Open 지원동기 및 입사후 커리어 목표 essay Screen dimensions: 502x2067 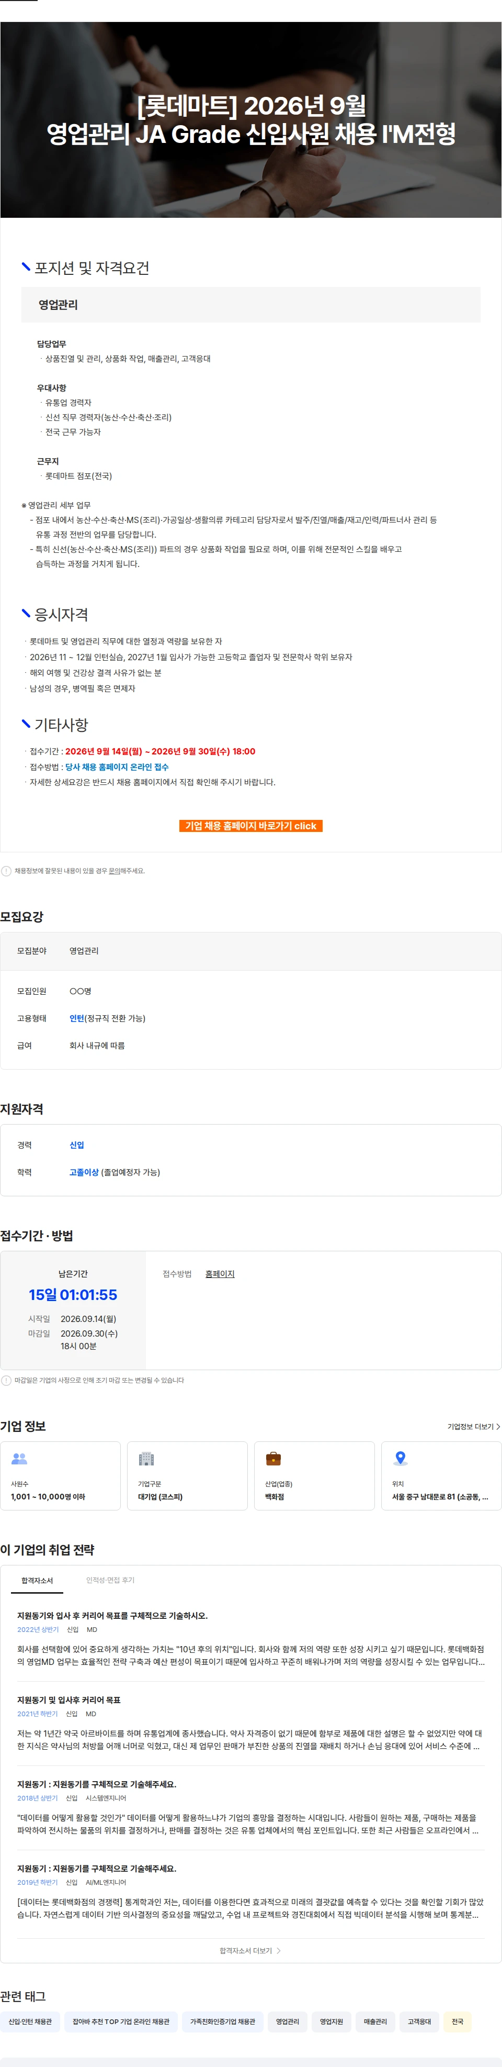click(x=69, y=1699)
